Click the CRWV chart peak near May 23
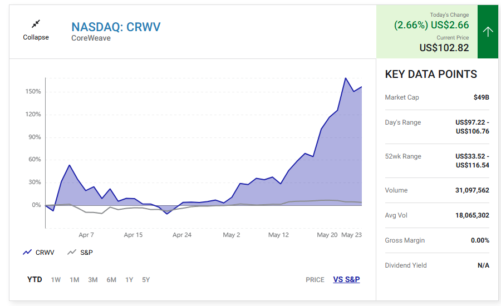 pyautogui.click(x=346, y=78)
